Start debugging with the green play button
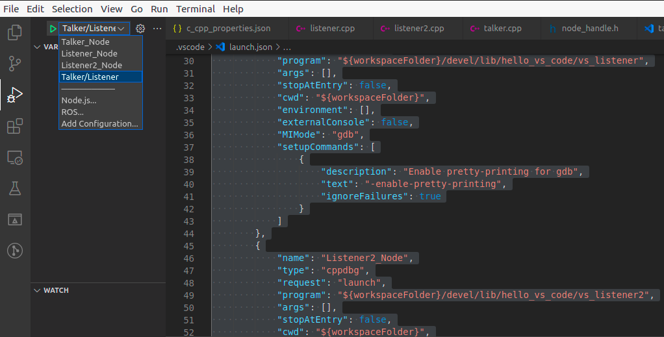 (x=53, y=29)
